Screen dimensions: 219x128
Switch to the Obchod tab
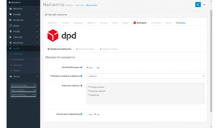[x=65, y=23]
